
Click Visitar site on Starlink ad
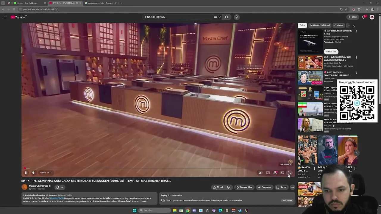coord(331,51)
